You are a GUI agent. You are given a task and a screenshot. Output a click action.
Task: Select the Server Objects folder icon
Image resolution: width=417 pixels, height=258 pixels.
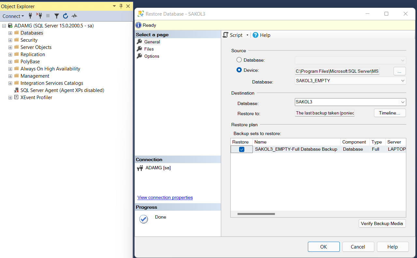click(17, 47)
